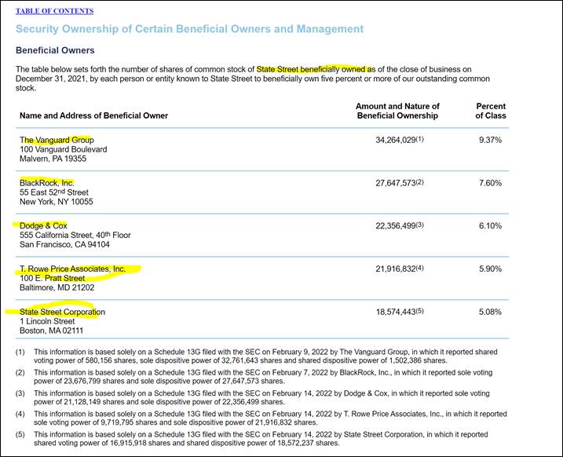Select '580,156 shares' in footnote 1

pyautogui.click(x=111, y=360)
